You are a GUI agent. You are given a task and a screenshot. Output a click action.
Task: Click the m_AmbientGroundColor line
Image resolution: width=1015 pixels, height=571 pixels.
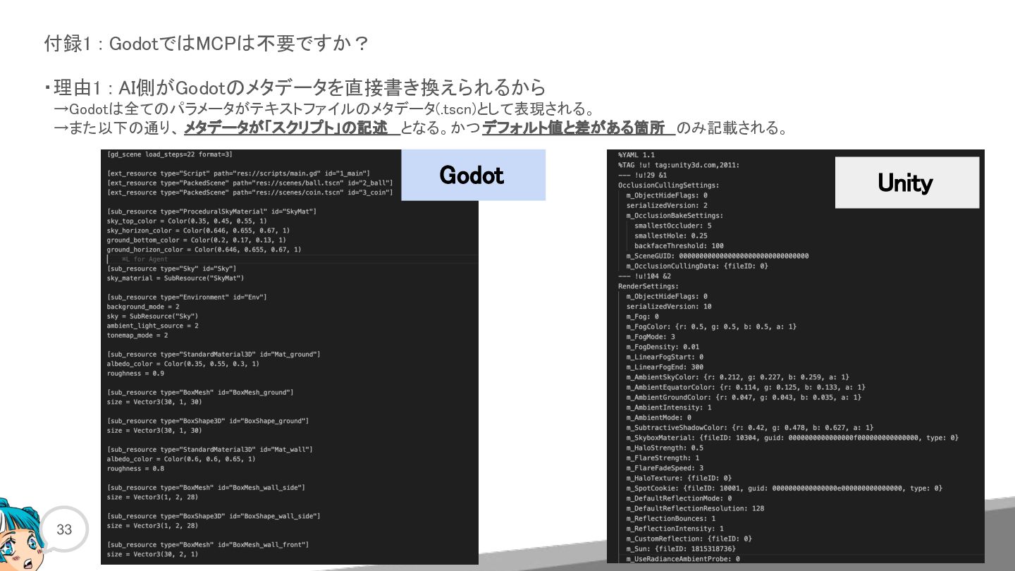(744, 397)
